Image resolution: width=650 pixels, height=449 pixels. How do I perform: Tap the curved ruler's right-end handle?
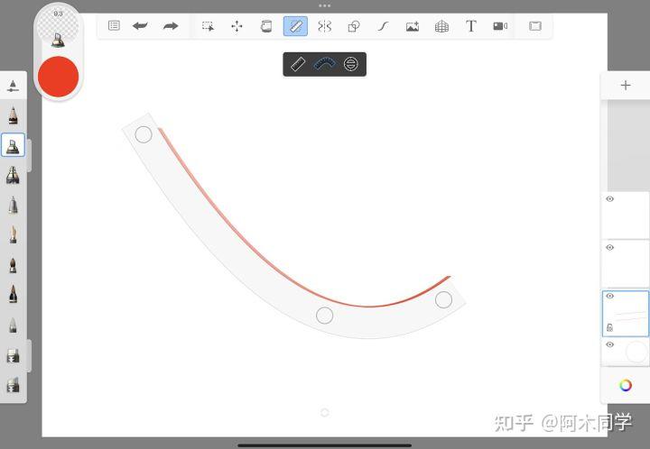[443, 299]
